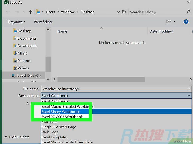The height and width of the screenshot is (144, 193).
Task: Open the view options dropdown arrow
Action: [174, 22]
